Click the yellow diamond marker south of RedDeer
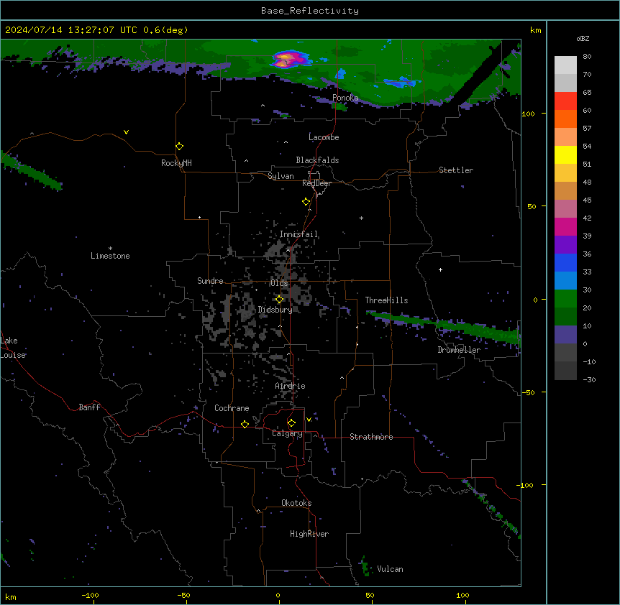Viewport: 620px width, 605px height. click(x=306, y=202)
